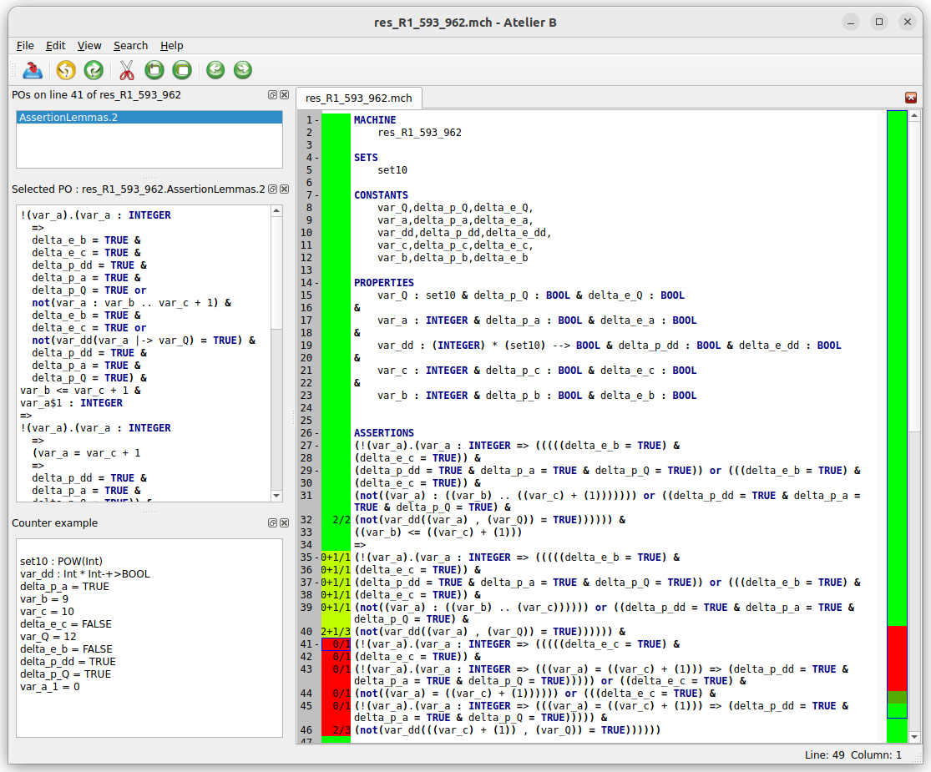The width and height of the screenshot is (931, 772).
Task: Close the Counter example panel
Action: [x=285, y=522]
